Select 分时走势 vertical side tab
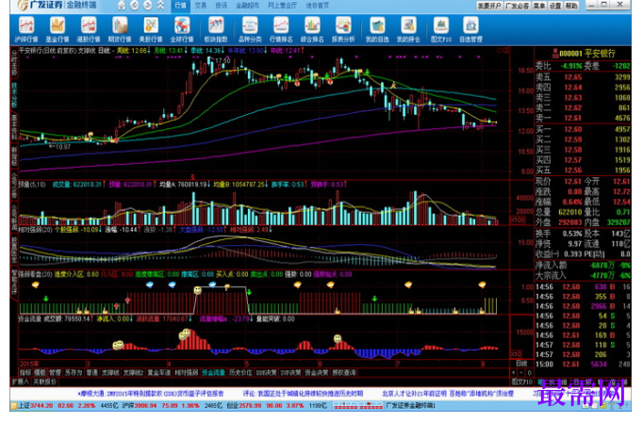The width and height of the screenshot is (643, 422). [14, 63]
